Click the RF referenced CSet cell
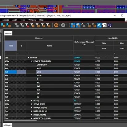 tap(84, 100)
